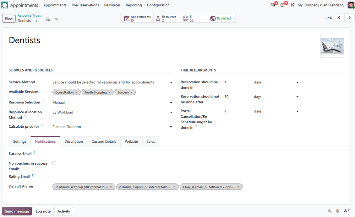Expand Calculate price for Planned Duration dropdown
The image size is (355, 217).
coord(112,127)
